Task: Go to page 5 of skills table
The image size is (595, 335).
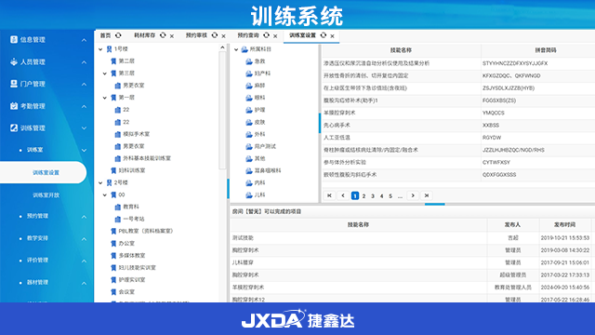Action: click(390, 196)
